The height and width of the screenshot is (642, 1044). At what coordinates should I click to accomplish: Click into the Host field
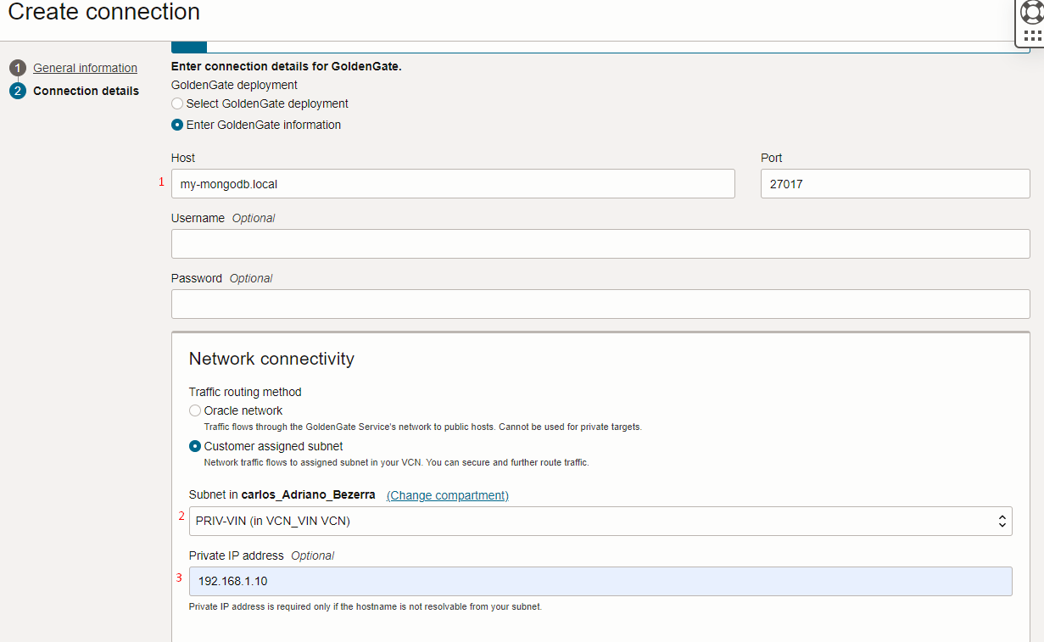click(453, 183)
